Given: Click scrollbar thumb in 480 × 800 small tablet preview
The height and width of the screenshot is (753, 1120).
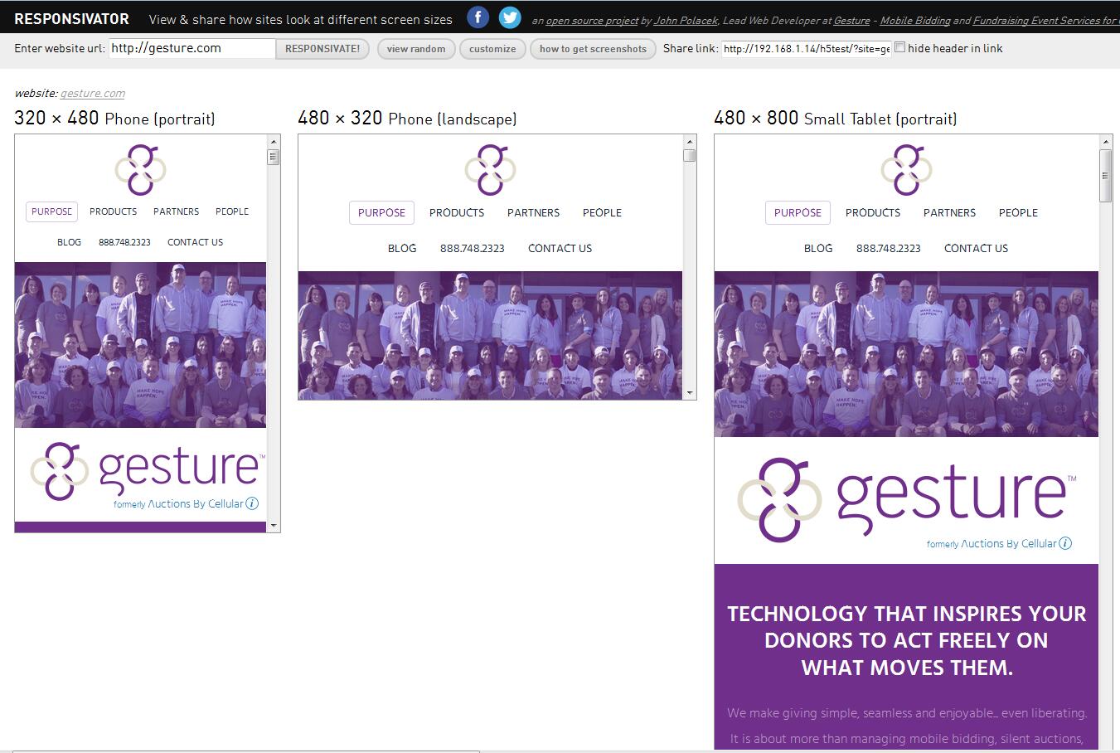Looking at the screenshot, I should (x=1105, y=176).
